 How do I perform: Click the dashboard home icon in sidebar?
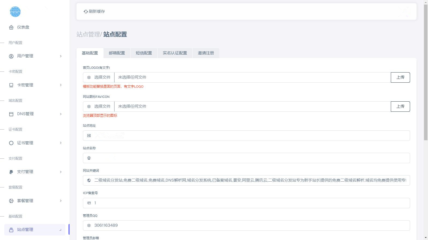(x=11, y=27)
